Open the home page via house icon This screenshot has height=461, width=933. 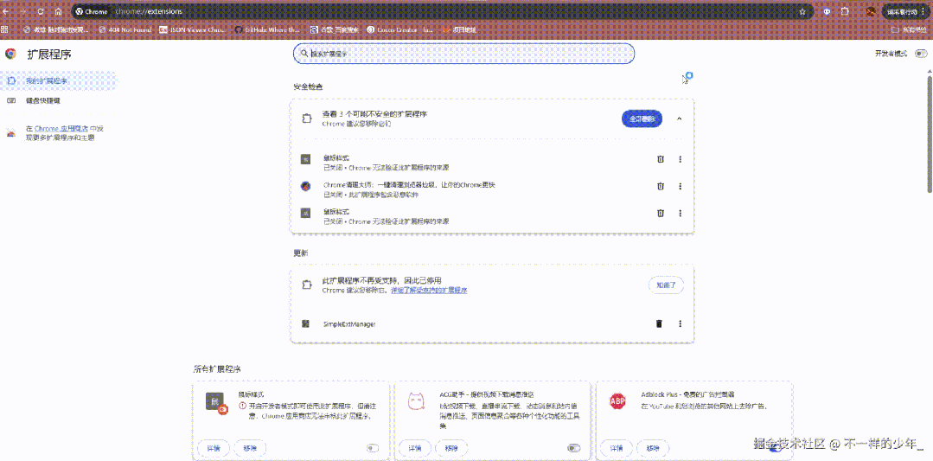58,11
